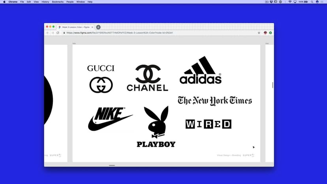
Task: Click the lock icon in address bar
Action: click(x=64, y=33)
